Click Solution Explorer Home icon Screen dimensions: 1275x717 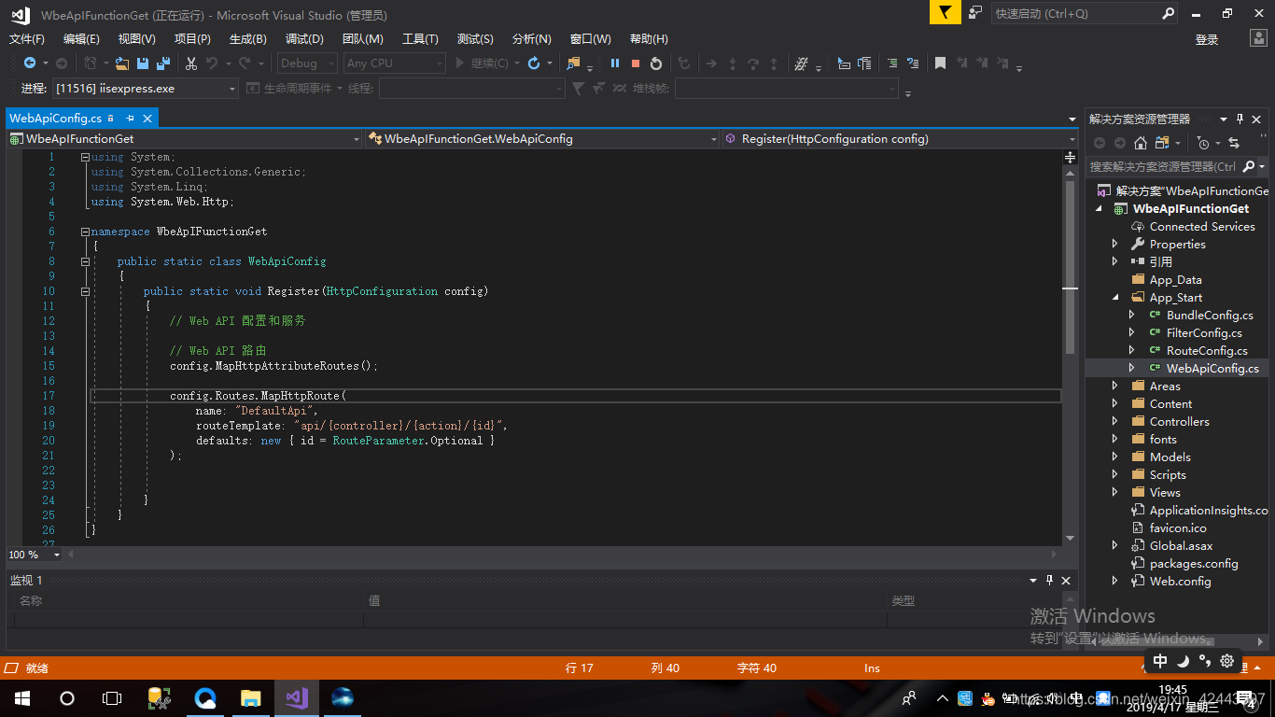pyautogui.click(x=1141, y=143)
